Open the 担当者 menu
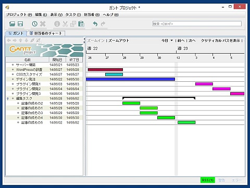250x188 pixels. (92, 15)
